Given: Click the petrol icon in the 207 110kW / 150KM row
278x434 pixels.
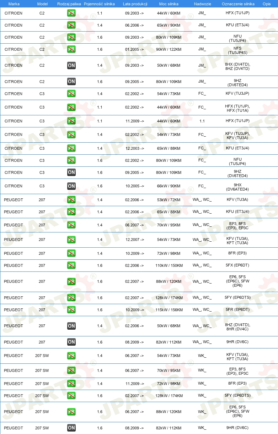Looking at the screenshot, I should pos(71,265).
